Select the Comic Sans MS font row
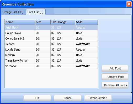 51,39
